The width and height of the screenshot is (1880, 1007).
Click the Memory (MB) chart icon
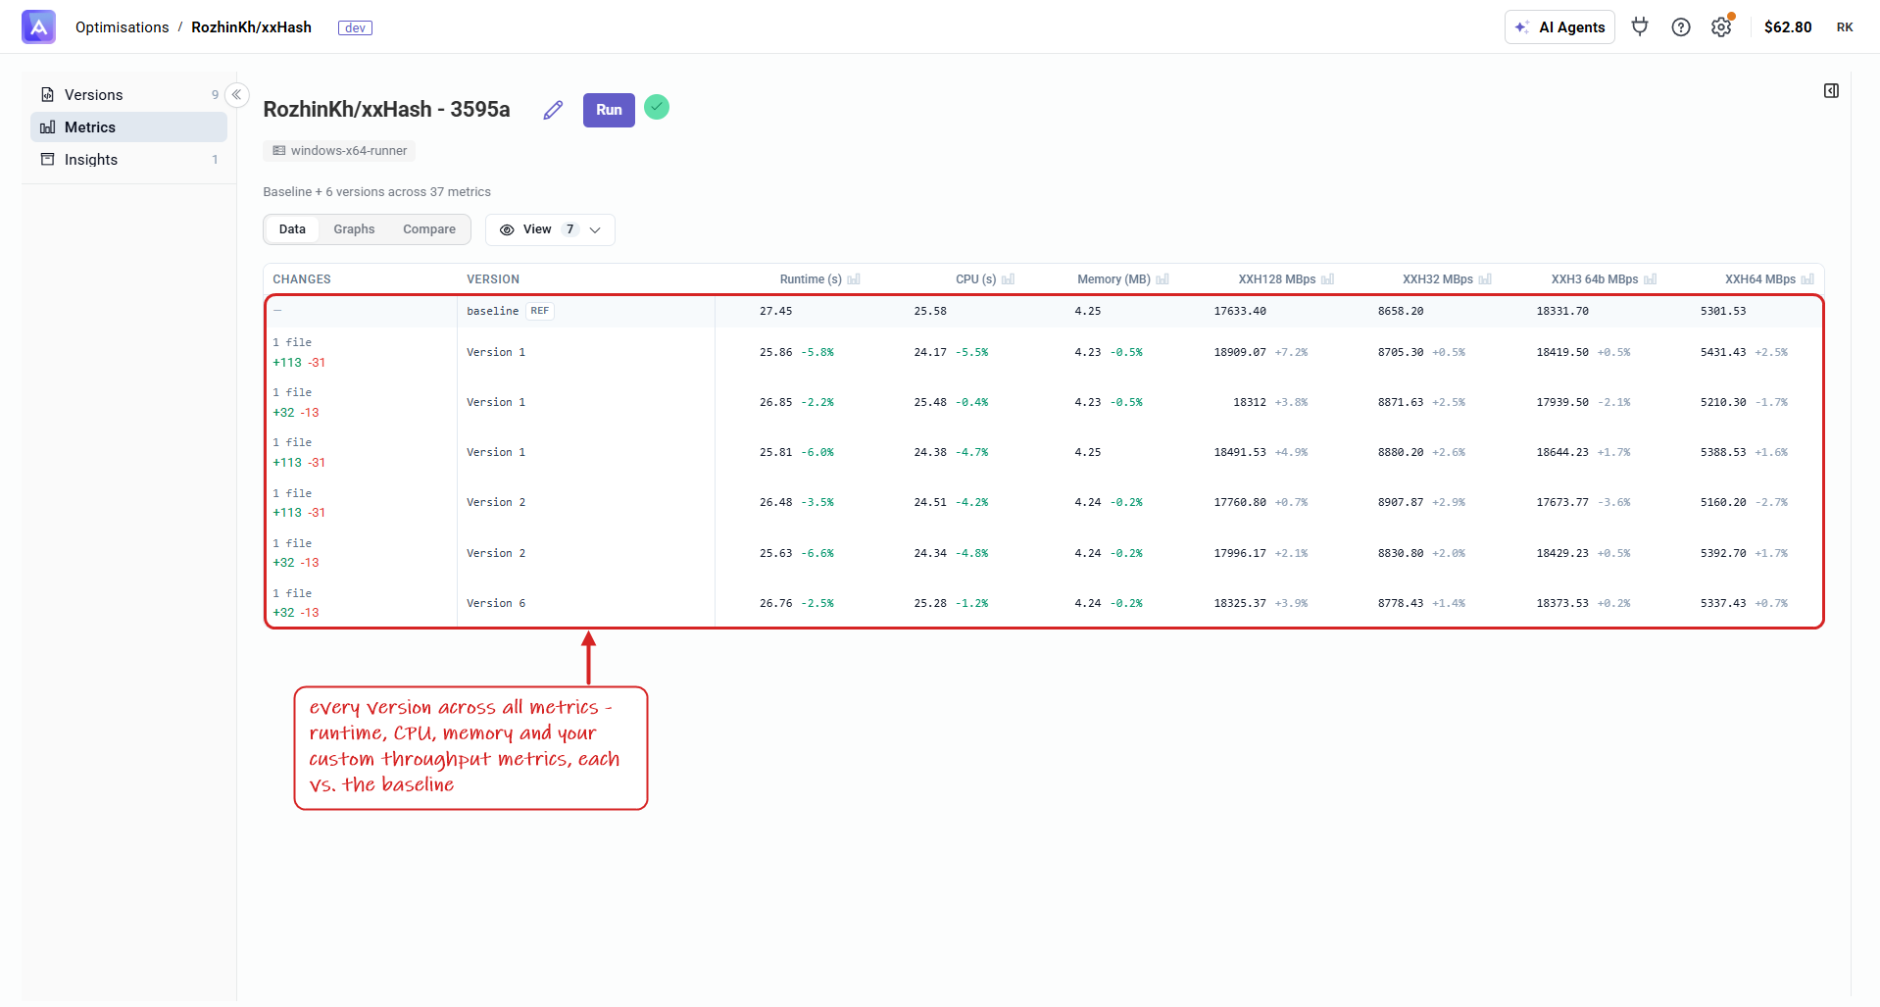point(1163,279)
